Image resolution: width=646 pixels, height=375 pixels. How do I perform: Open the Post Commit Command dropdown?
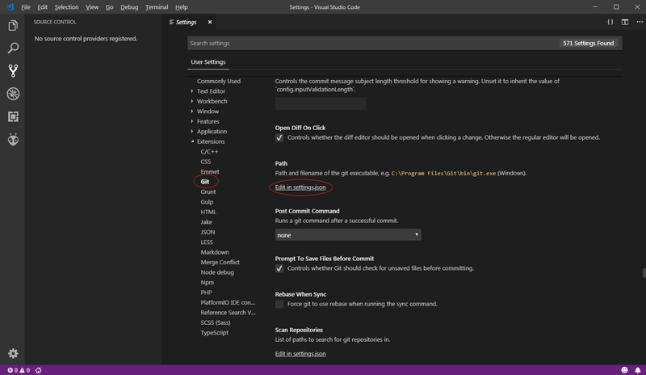click(x=348, y=234)
